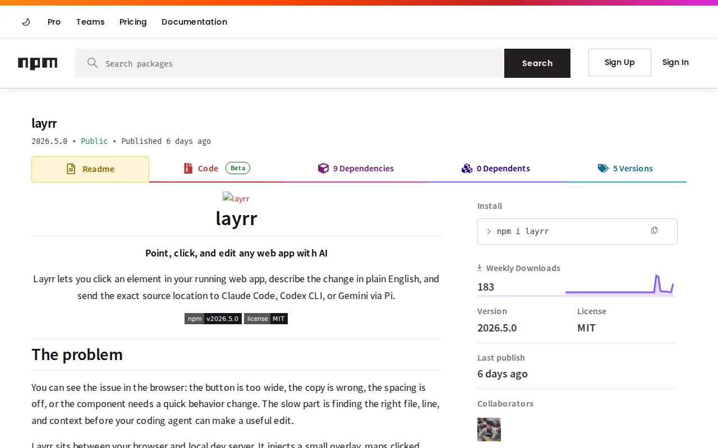Click the 'Public' label

(x=94, y=141)
